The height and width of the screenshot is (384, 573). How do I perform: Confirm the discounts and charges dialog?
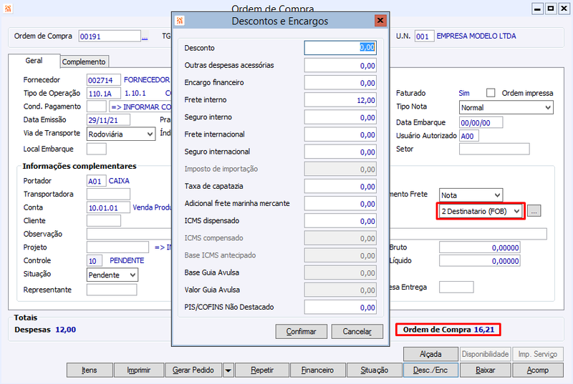coord(301,332)
